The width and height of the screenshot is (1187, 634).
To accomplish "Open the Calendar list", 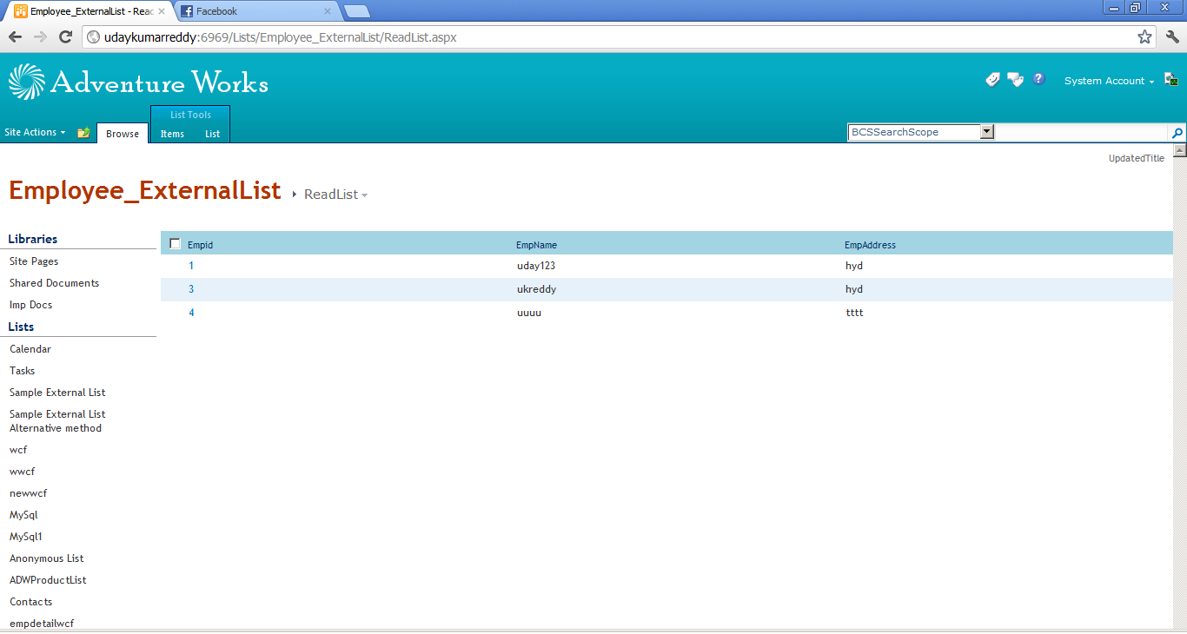I will click(x=30, y=349).
